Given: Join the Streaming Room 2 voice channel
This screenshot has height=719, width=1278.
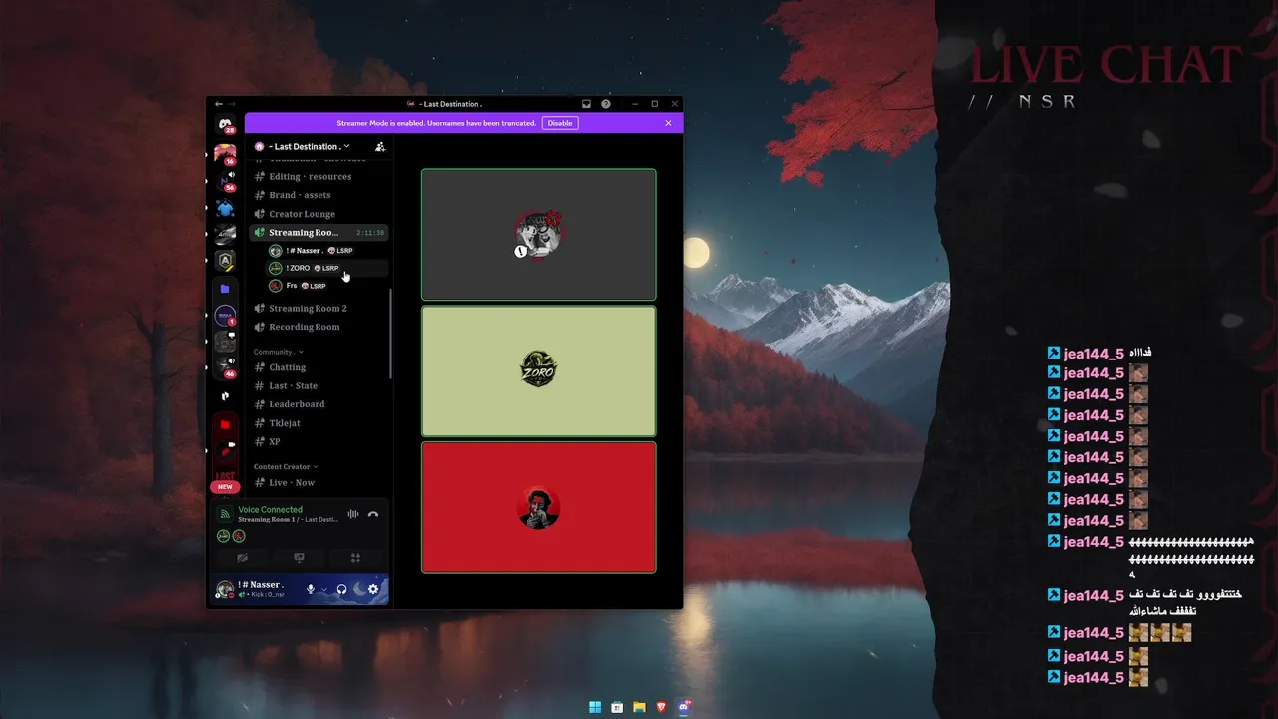Looking at the screenshot, I should point(319,308).
